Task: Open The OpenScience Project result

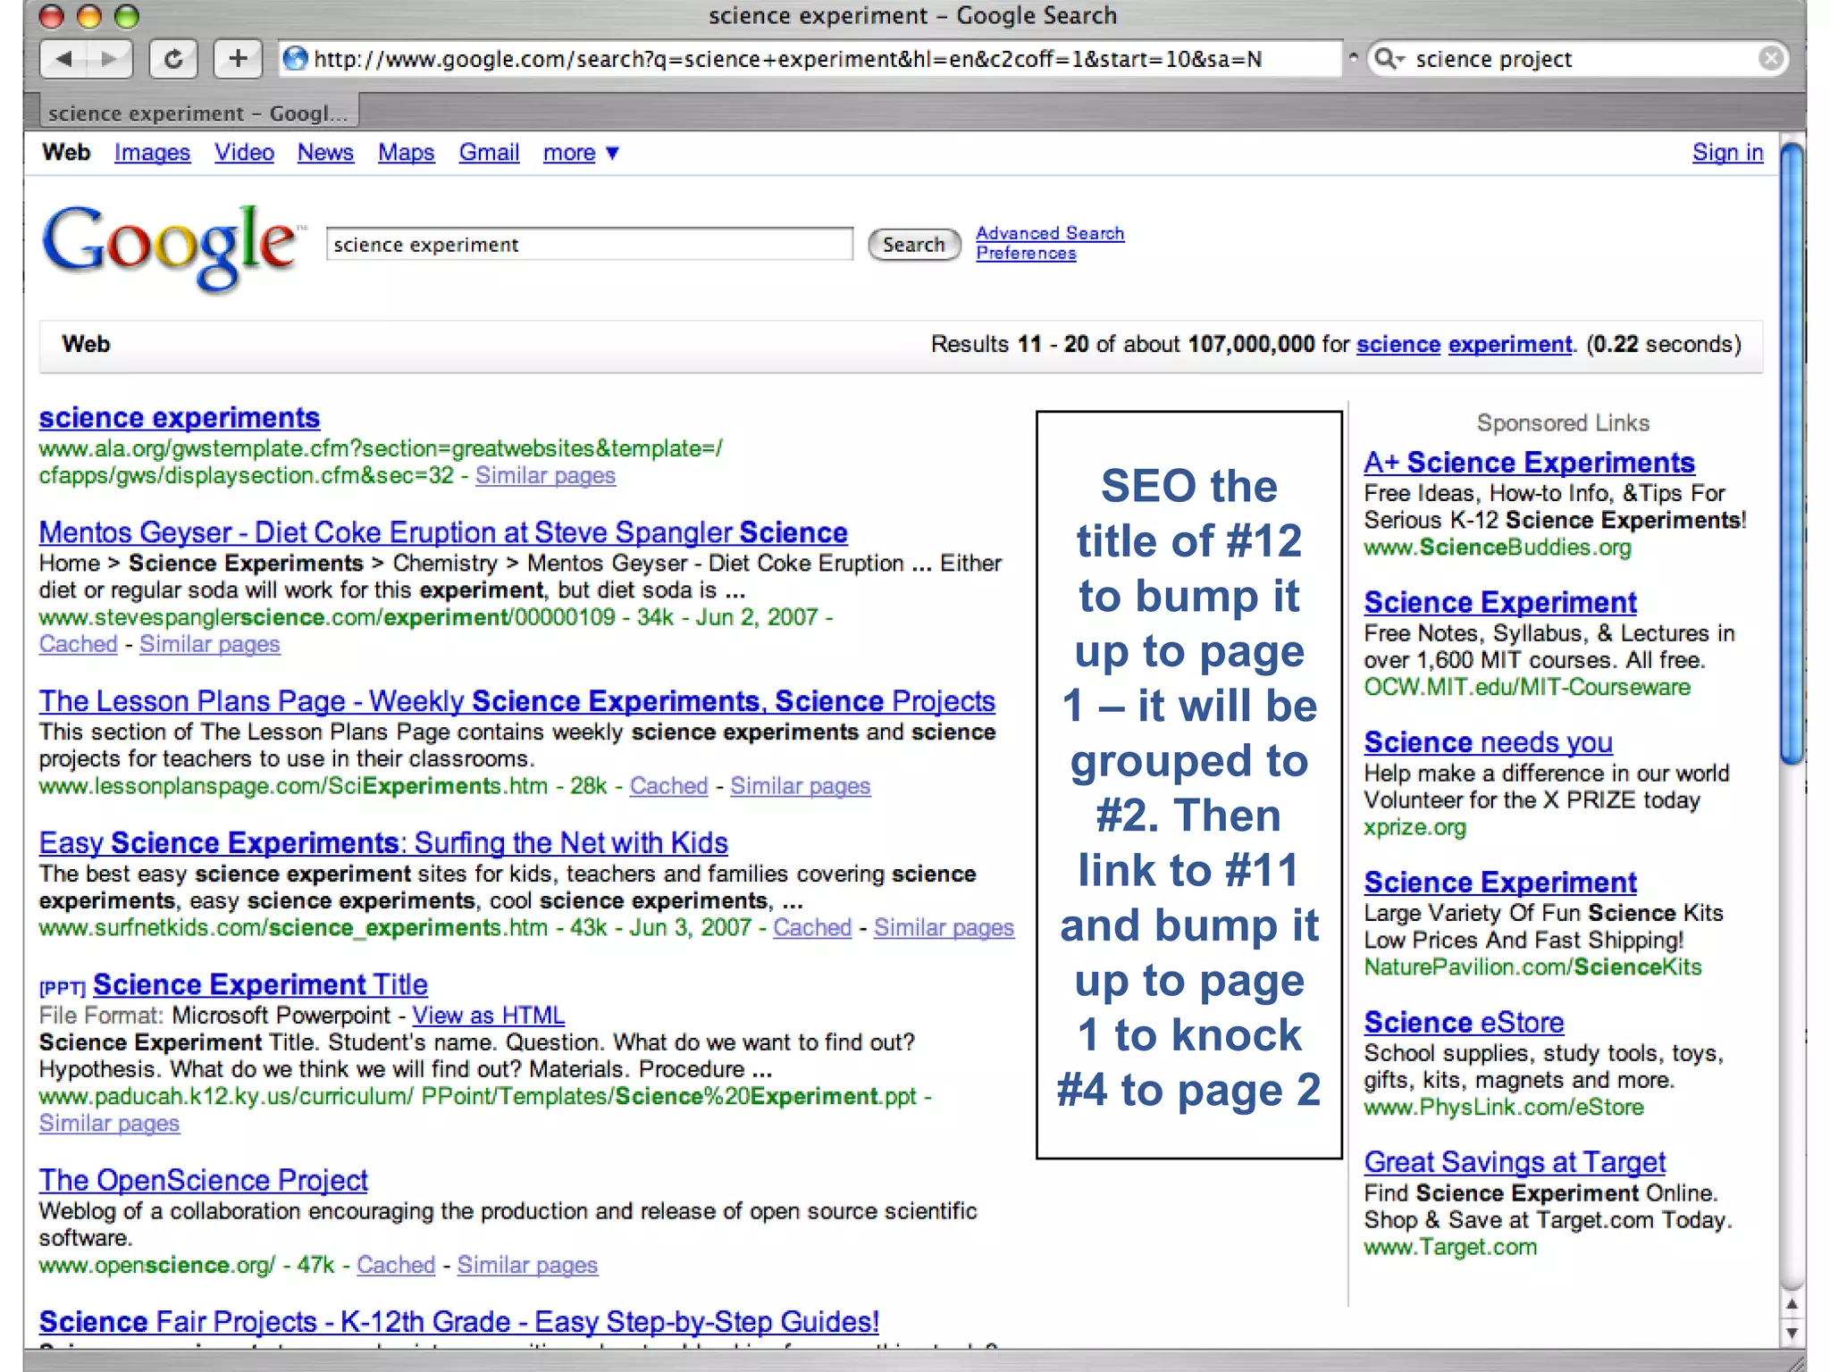Action: pos(203,1180)
